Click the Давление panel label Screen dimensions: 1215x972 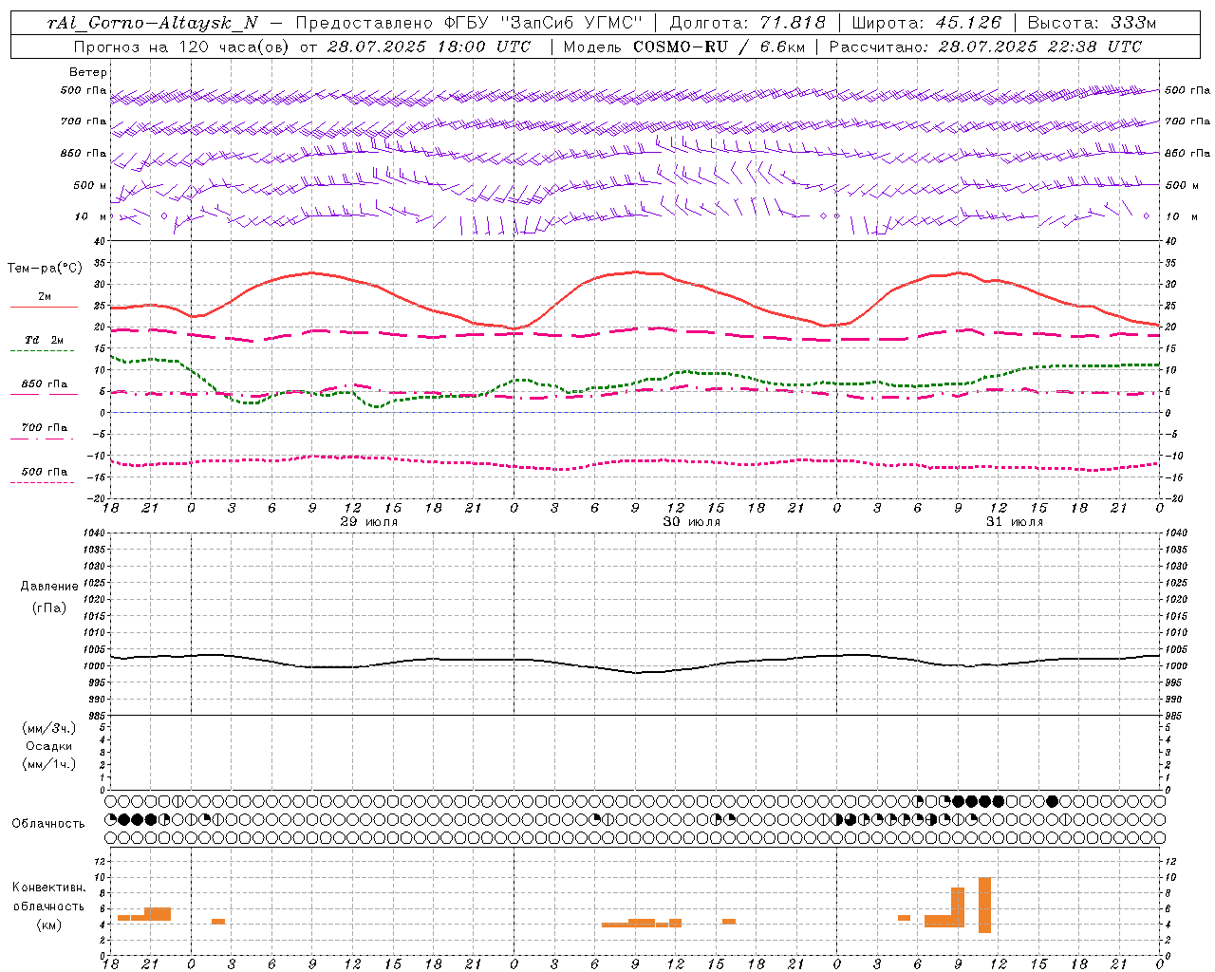tap(49, 586)
